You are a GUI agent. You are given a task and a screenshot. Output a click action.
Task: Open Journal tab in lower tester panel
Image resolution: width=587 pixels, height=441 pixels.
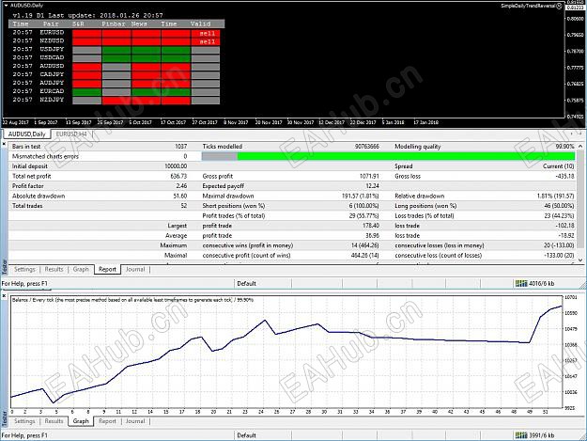pos(135,421)
